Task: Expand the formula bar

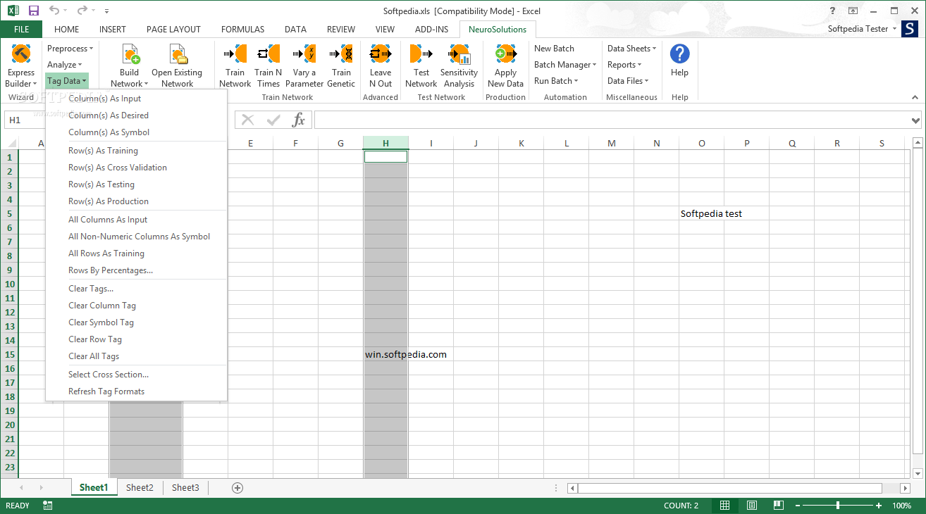Action: click(x=915, y=120)
